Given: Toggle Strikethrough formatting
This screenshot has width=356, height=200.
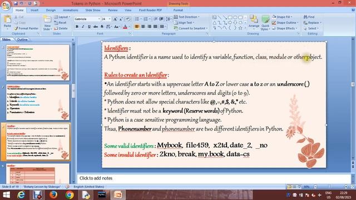Looking at the screenshot, I should point(96,27).
